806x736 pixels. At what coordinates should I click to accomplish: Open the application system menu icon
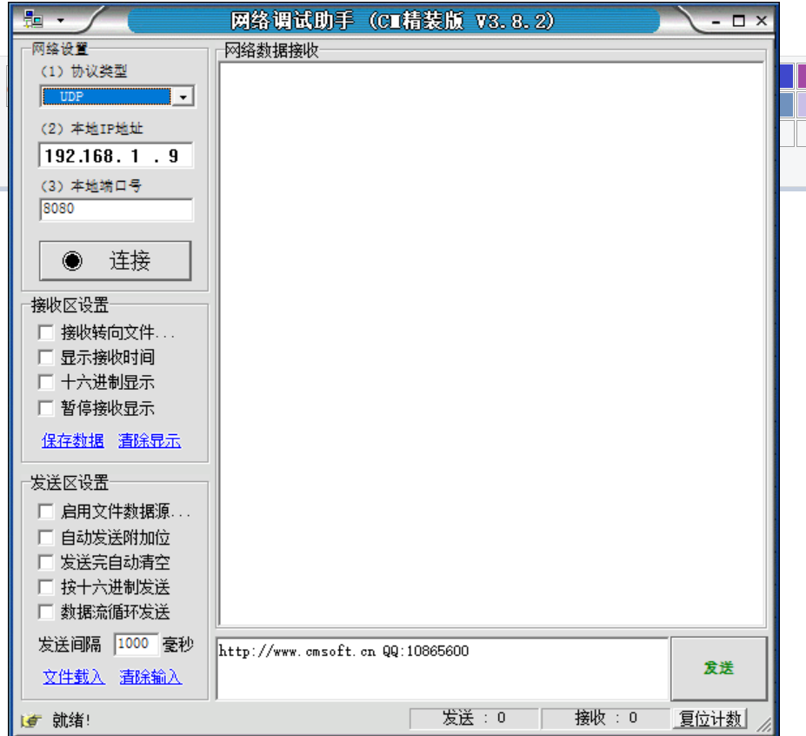pos(33,20)
